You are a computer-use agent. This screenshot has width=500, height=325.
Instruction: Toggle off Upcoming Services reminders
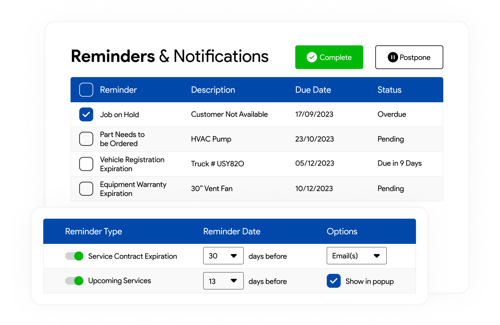click(x=74, y=281)
